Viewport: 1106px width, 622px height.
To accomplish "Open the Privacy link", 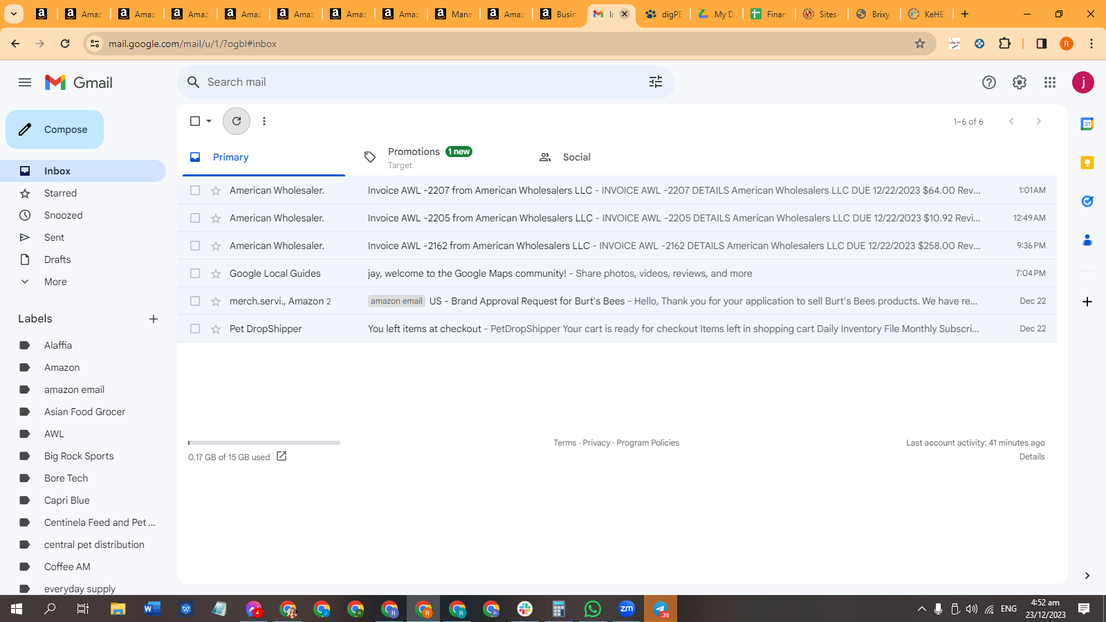I will (x=596, y=443).
